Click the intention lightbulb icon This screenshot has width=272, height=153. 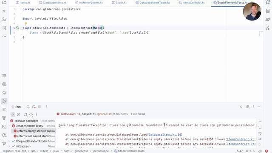coord(25,24)
